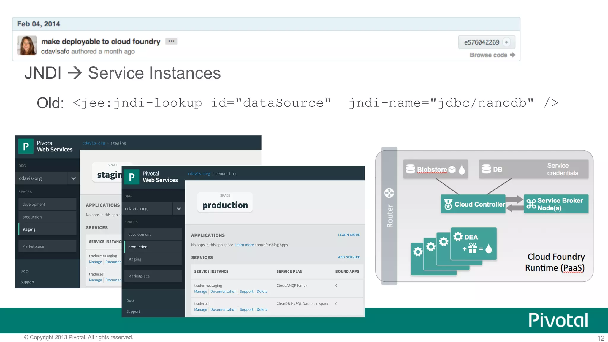Click Manage for tradersql in production window
The height and width of the screenshot is (342, 608).
(200, 309)
